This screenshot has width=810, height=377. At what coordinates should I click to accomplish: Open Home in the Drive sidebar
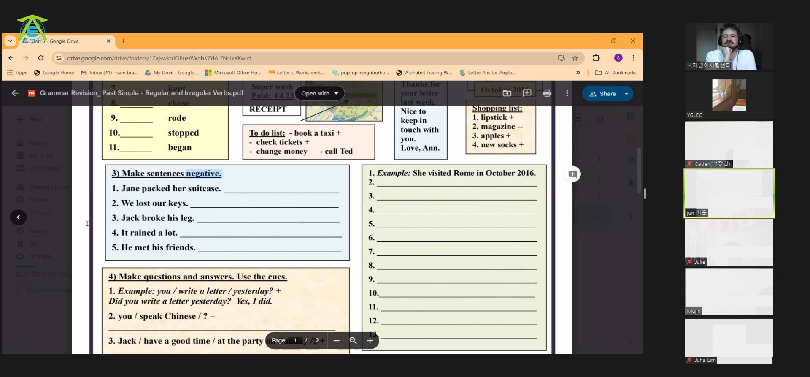point(31,143)
